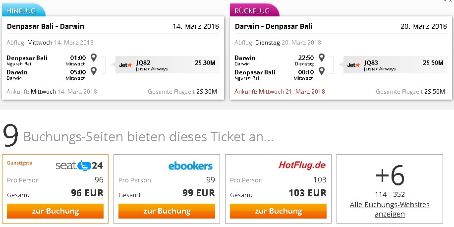Click the seat24 logo
Screen dimensions: 454x227
pos(79,166)
